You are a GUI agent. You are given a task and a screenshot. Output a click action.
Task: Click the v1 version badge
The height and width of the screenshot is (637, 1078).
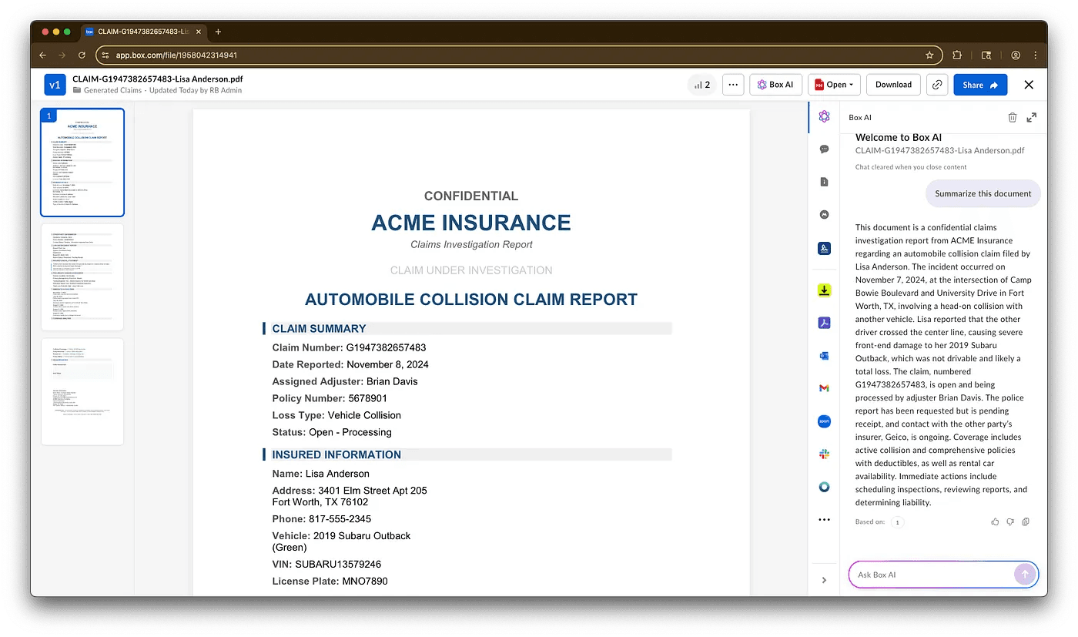click(x=55, y=85)
